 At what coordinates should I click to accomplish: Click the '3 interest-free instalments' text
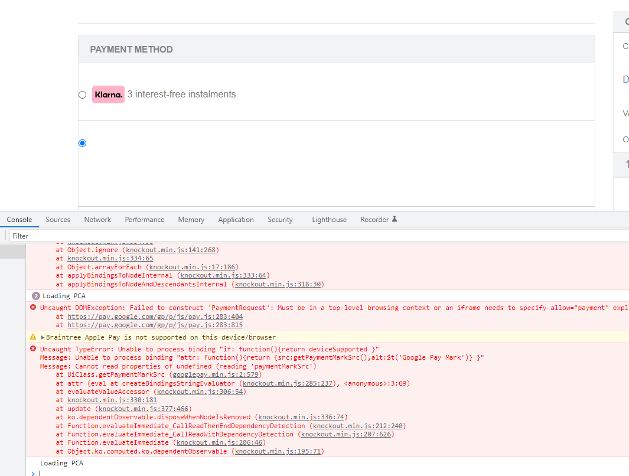point(182,94)
